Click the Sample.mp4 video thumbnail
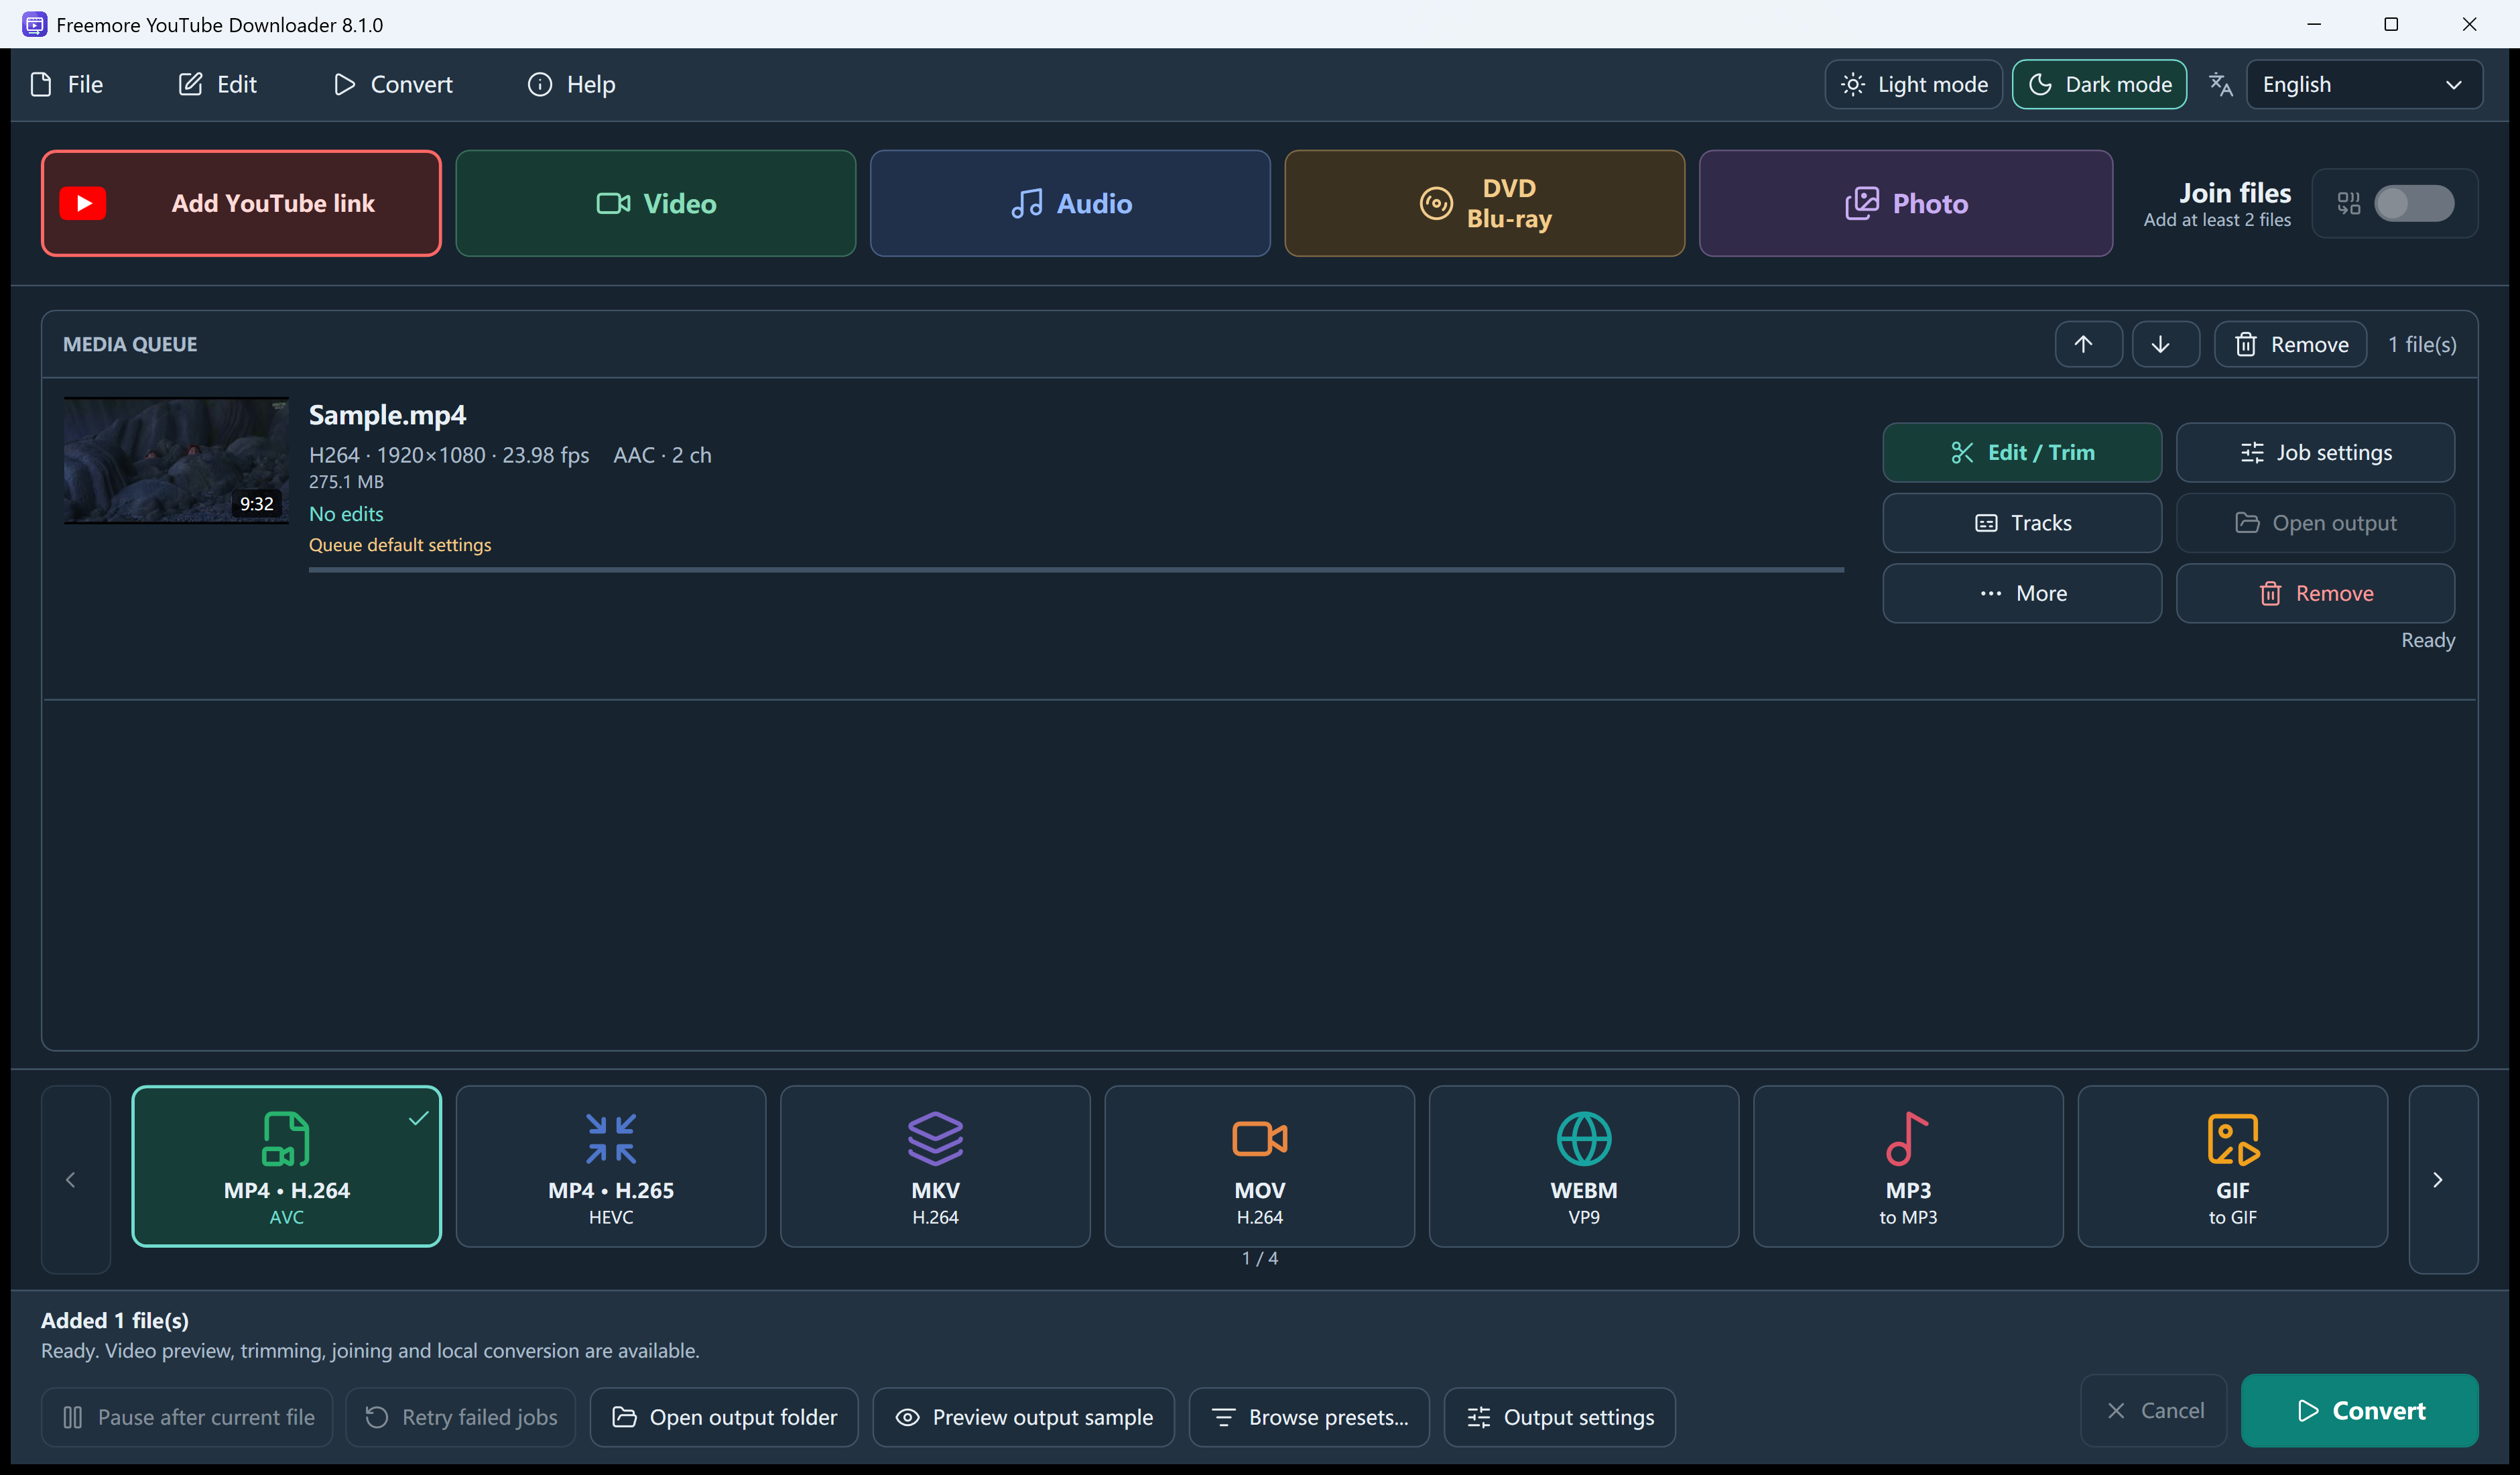Image resolution: width=2520 pixels, height=1475 pixels. (176, 461)
